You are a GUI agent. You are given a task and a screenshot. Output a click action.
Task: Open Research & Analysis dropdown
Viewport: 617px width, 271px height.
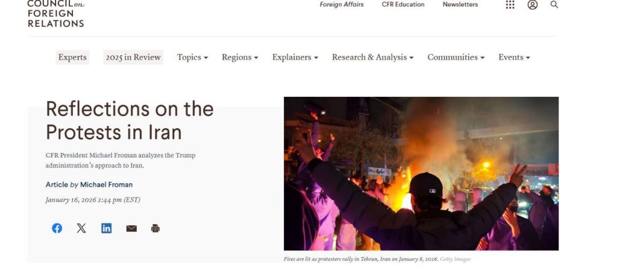coord(372,57)
